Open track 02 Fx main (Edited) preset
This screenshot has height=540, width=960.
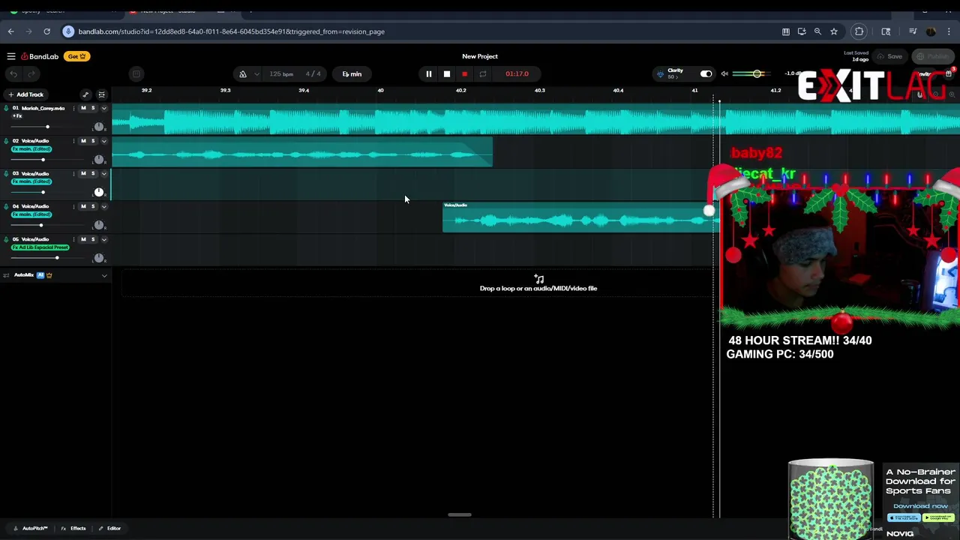31,148
